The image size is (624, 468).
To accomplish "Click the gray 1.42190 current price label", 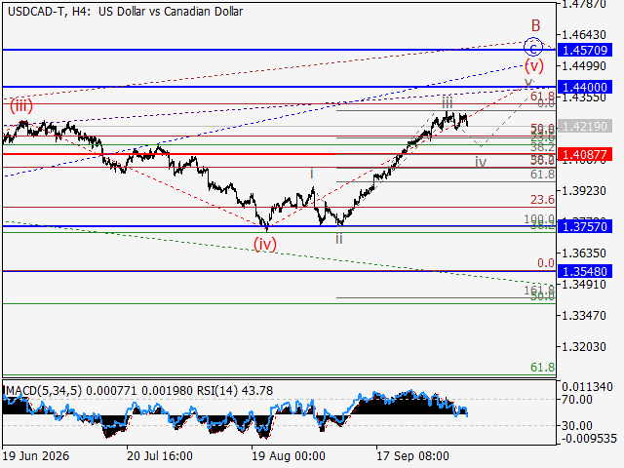I will coord(585,127).
